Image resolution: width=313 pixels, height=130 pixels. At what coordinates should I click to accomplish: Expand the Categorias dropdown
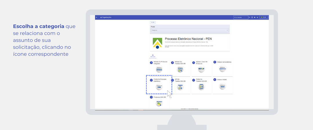190,30
